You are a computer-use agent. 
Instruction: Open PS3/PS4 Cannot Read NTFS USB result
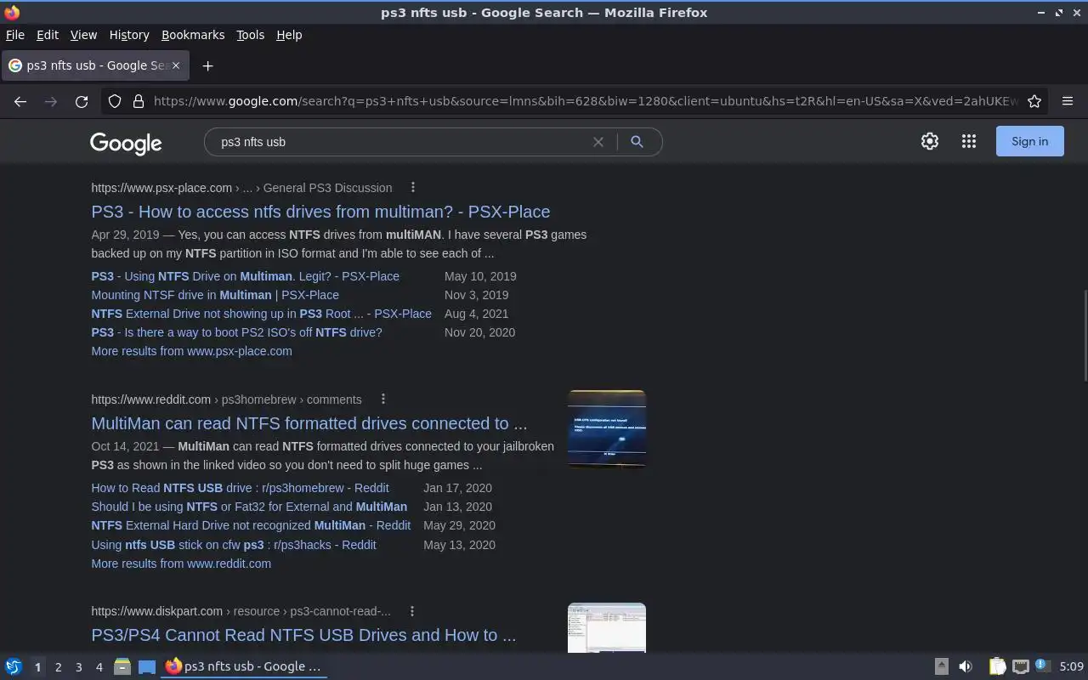coord(303,635)
